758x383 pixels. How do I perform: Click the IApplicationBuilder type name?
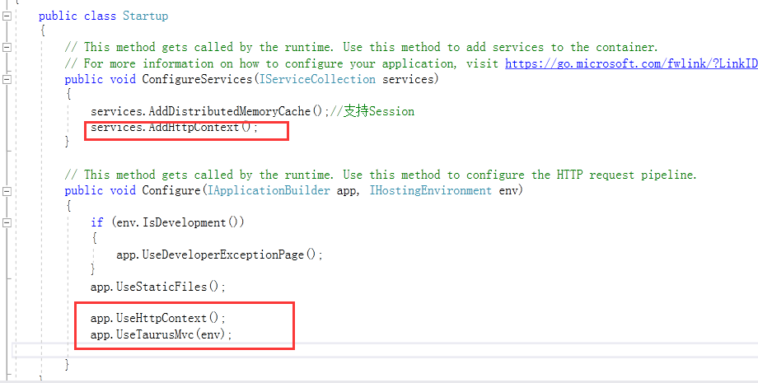click(x=269, y=191)
